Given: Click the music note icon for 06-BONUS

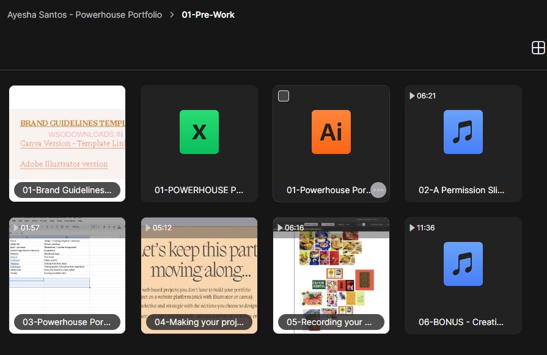Looking at the screenshot, I should (x=463, y=264).
